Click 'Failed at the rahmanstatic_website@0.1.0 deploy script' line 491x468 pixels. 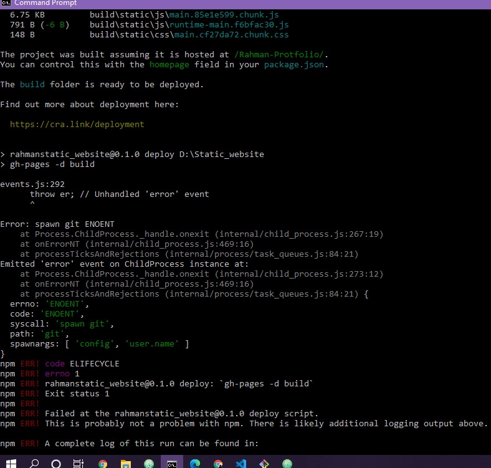181,414
